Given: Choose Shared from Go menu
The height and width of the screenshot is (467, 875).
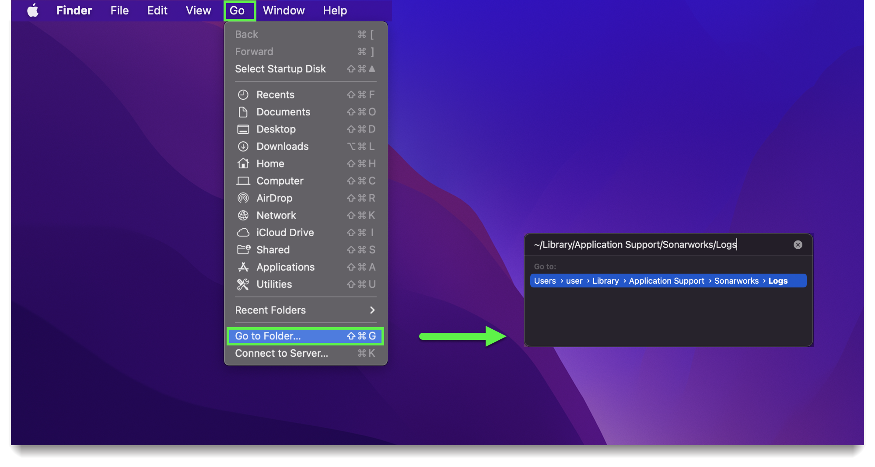Looking at the screenshot, I should coord(305,250).
